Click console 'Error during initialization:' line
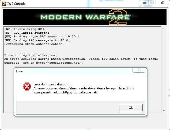This screenshot has height=130, width=170. click(30, 55)
